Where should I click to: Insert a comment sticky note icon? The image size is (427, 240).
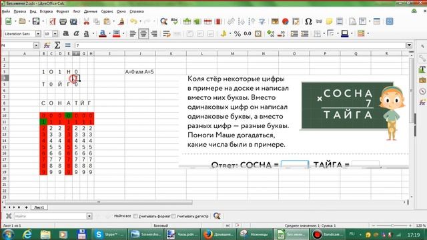[329, 21]
